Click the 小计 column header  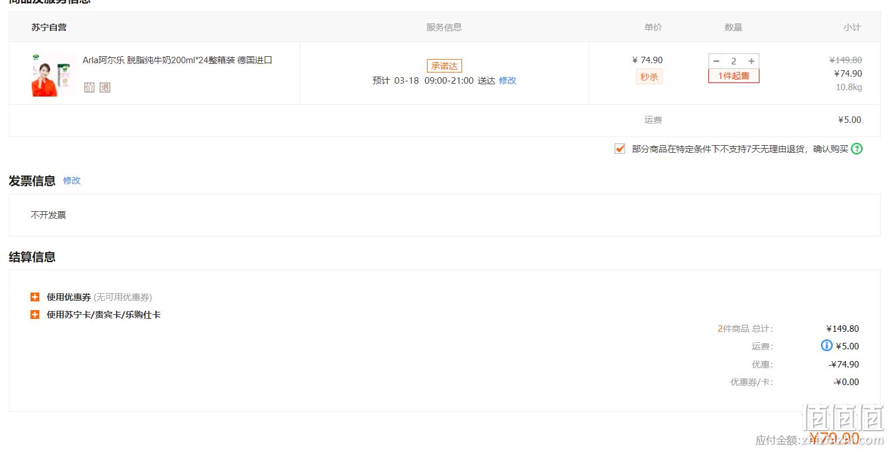[x=852, y=28]
